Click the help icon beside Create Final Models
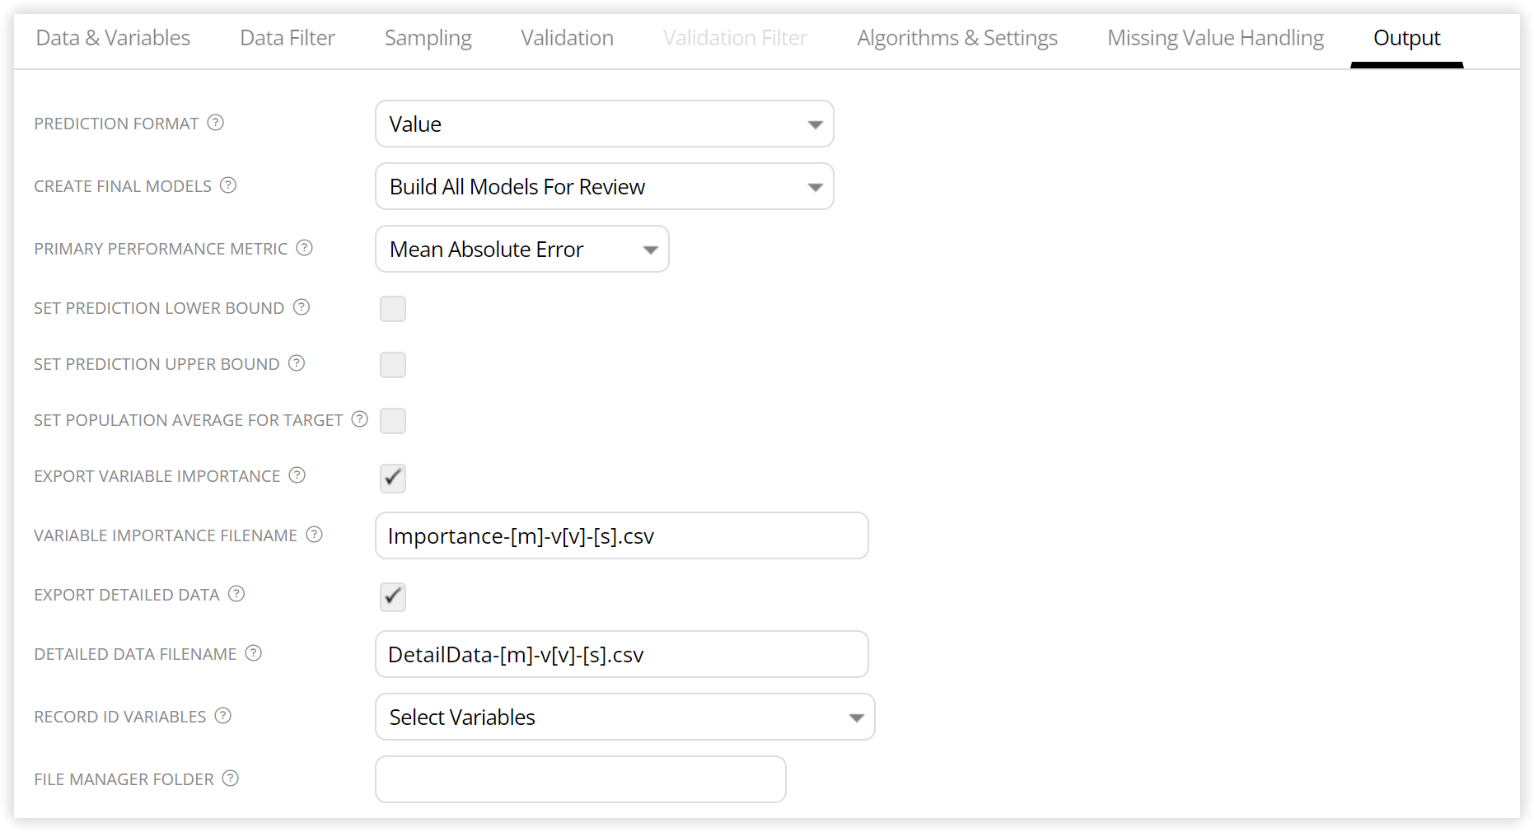Viewport: 1534px width, 832px height. click(x=228, y=185)
